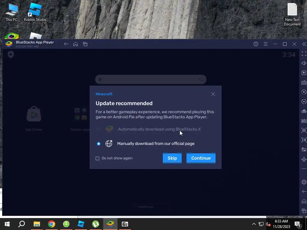Start screen recording from sidebar
This screenshot has width=307, height=230.
(304, 140)
